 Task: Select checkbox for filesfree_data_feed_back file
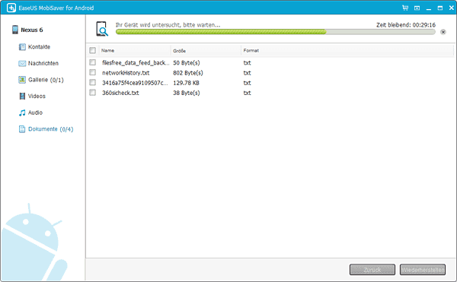[92, 62]
